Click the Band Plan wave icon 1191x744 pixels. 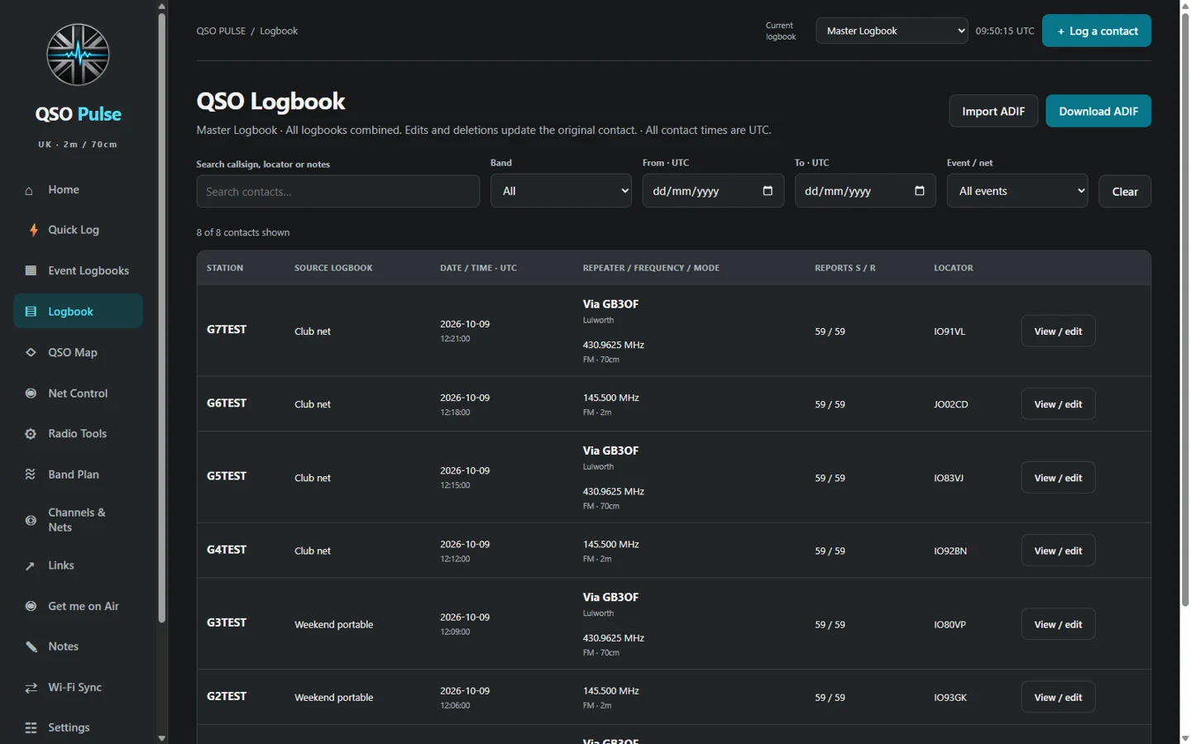coord(31,475)
